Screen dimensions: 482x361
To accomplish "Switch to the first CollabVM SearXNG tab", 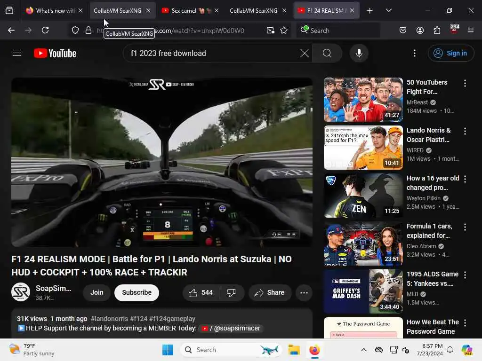I will (117, 11).
